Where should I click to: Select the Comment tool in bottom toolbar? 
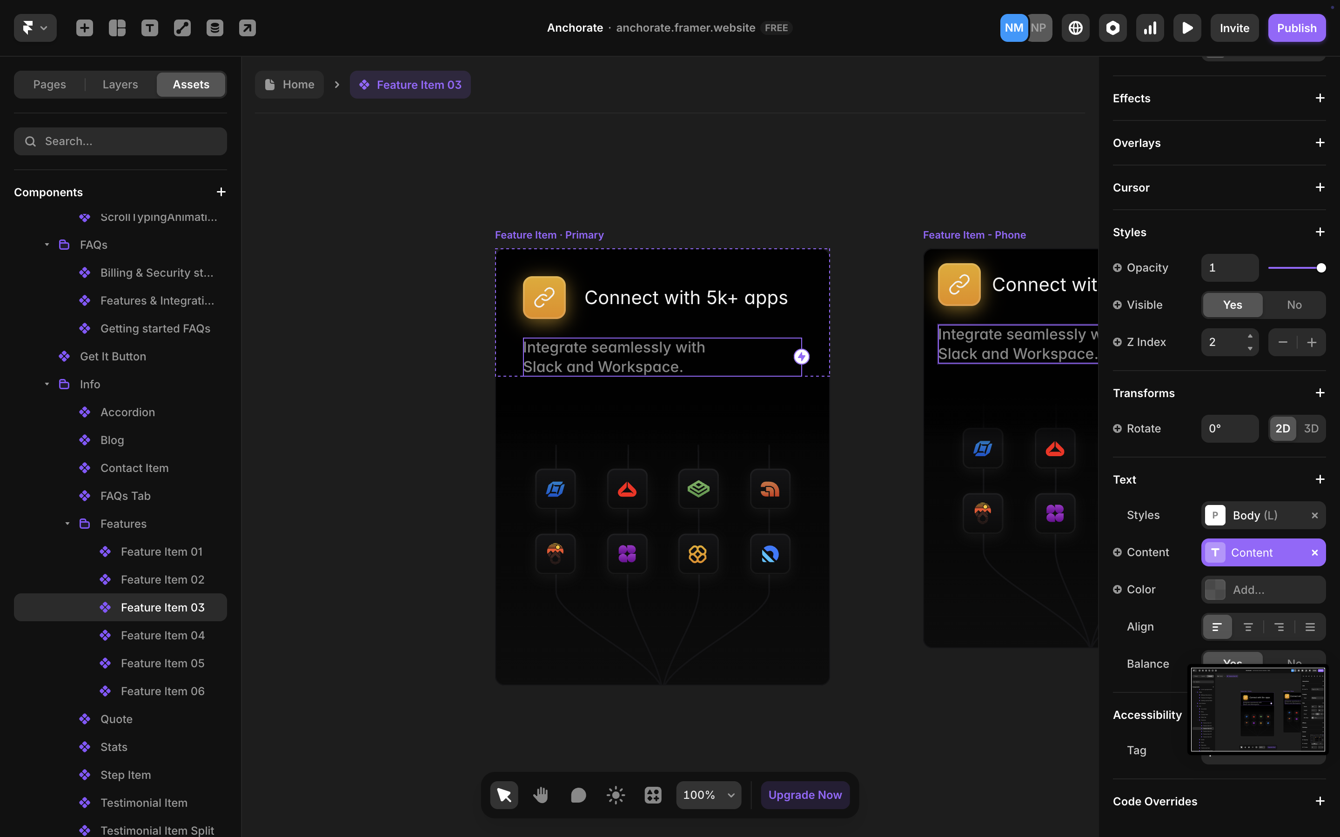[x=578, y=795]
